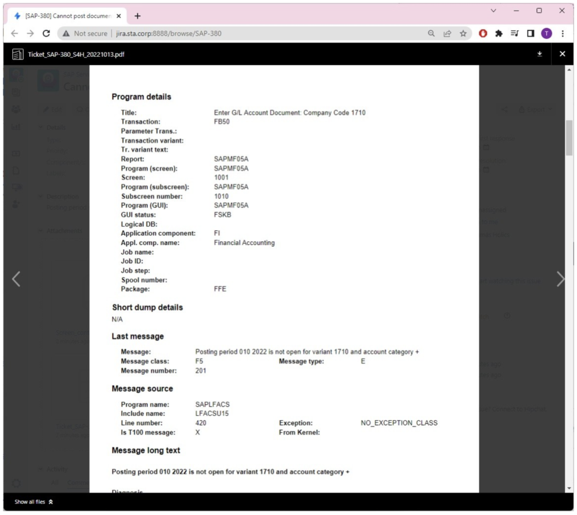Click the Message source heading
This screenshot has width=577, height=515.
click(142, 389)
